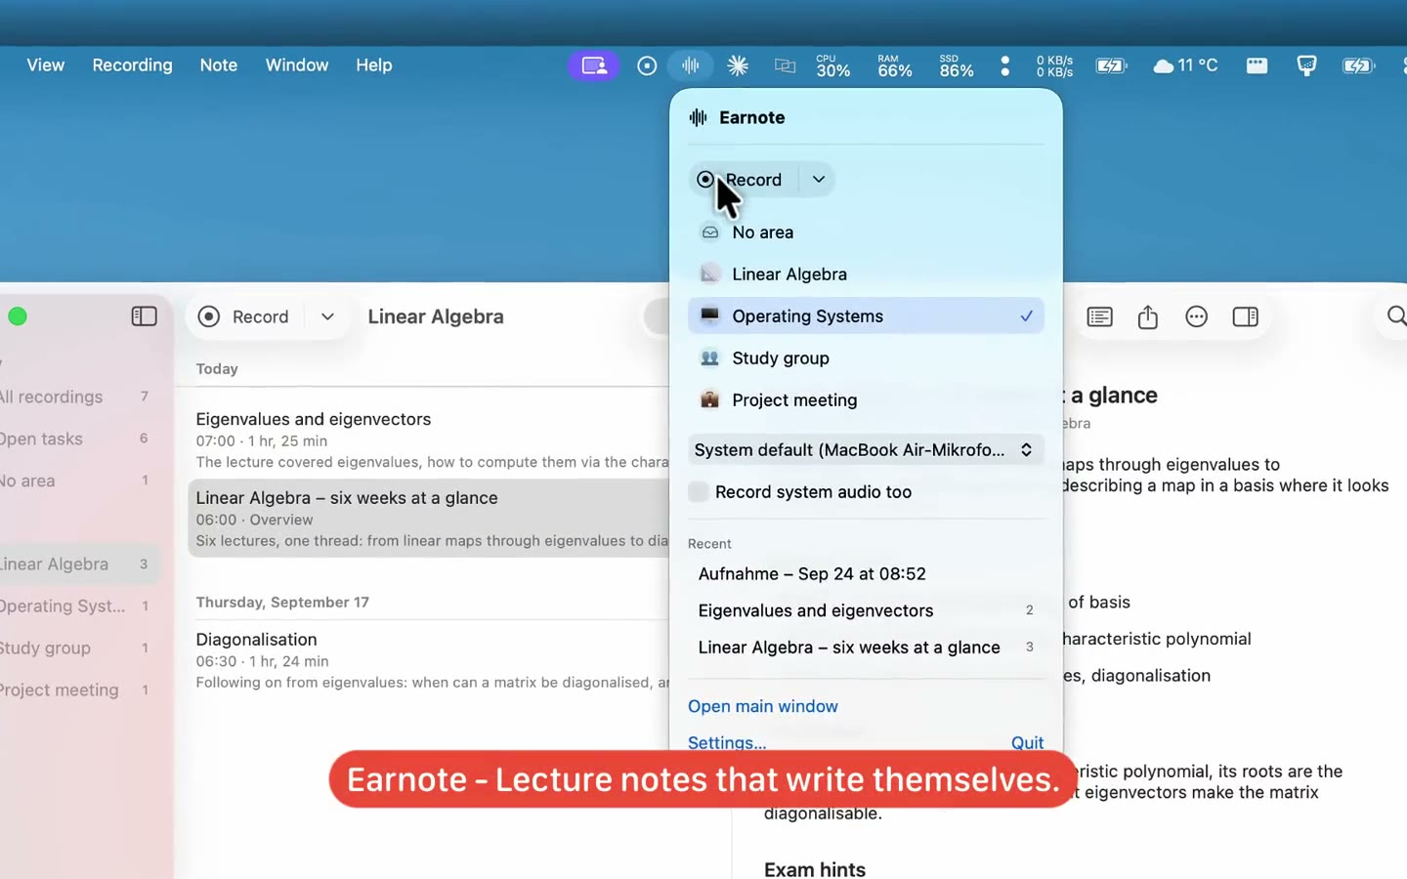
Task: Open the weather 11 °C status item
Action: pyautogui.click(x=1186, y=65)
